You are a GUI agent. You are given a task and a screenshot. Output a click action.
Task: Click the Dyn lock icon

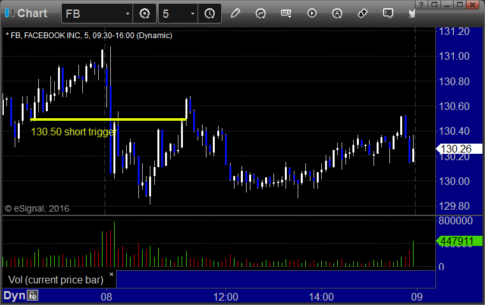click(x=33, y=295)
